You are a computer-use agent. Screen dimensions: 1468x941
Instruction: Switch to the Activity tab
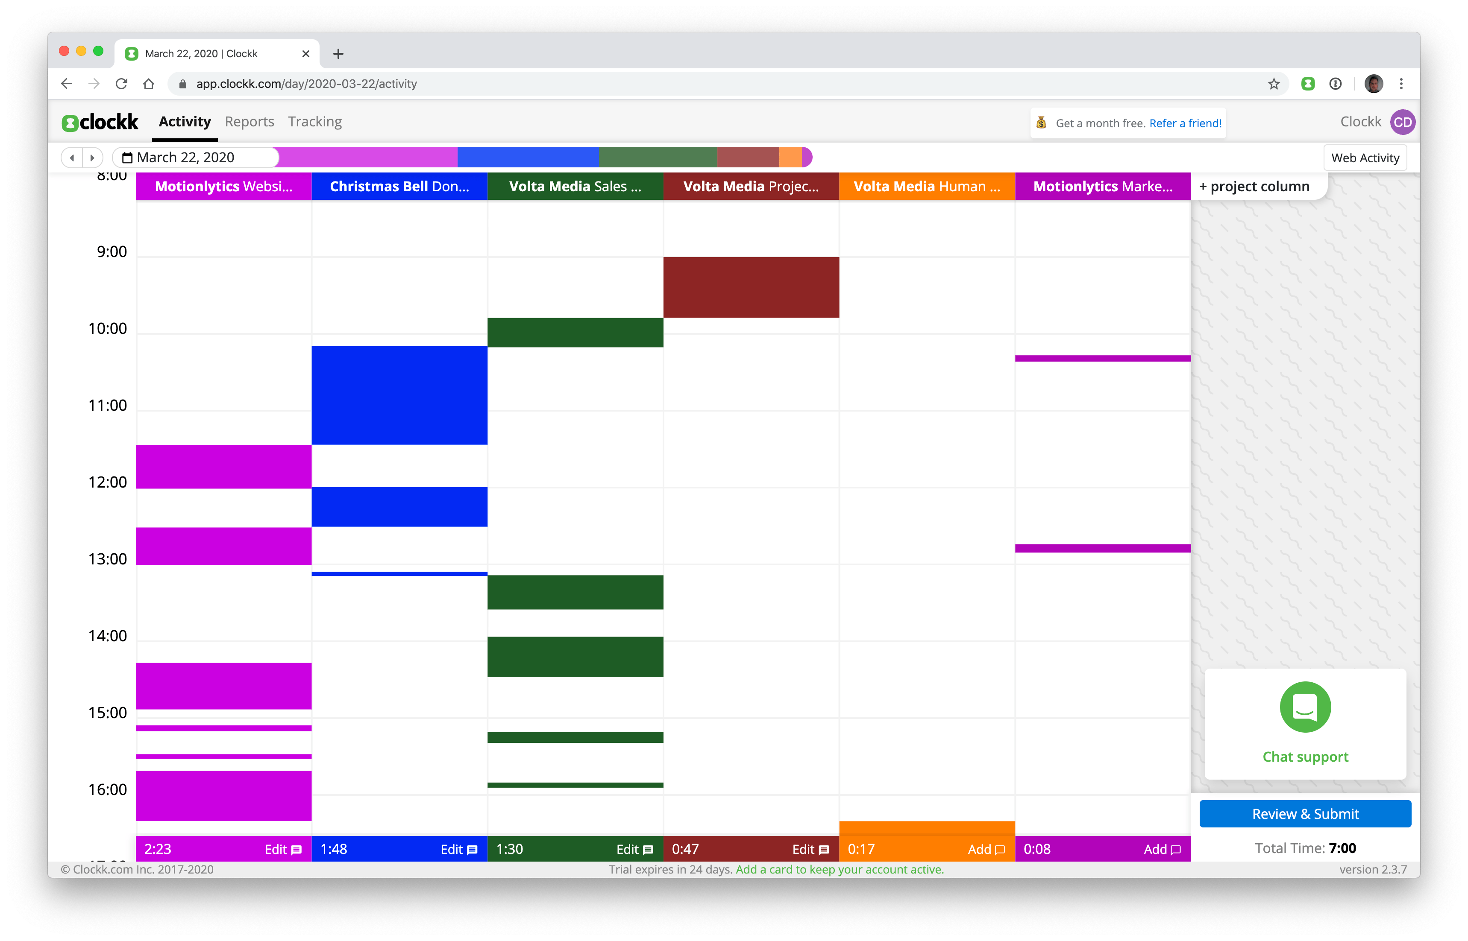[x=185, y=122]
